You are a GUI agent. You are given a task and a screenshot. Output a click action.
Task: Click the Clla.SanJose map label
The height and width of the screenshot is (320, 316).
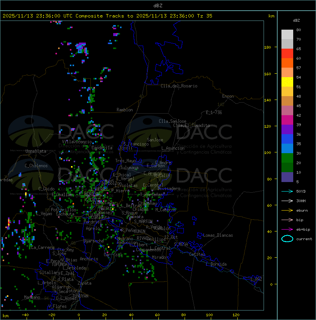coord(172,121)
